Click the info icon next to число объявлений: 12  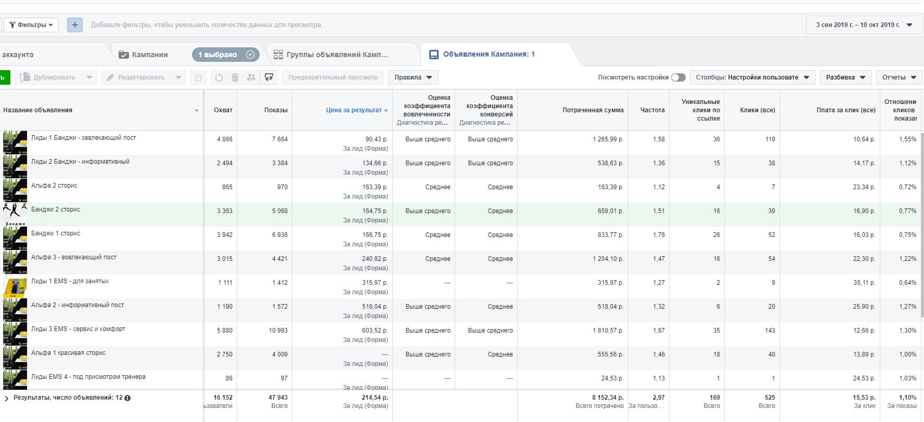[x=127, y=398]
